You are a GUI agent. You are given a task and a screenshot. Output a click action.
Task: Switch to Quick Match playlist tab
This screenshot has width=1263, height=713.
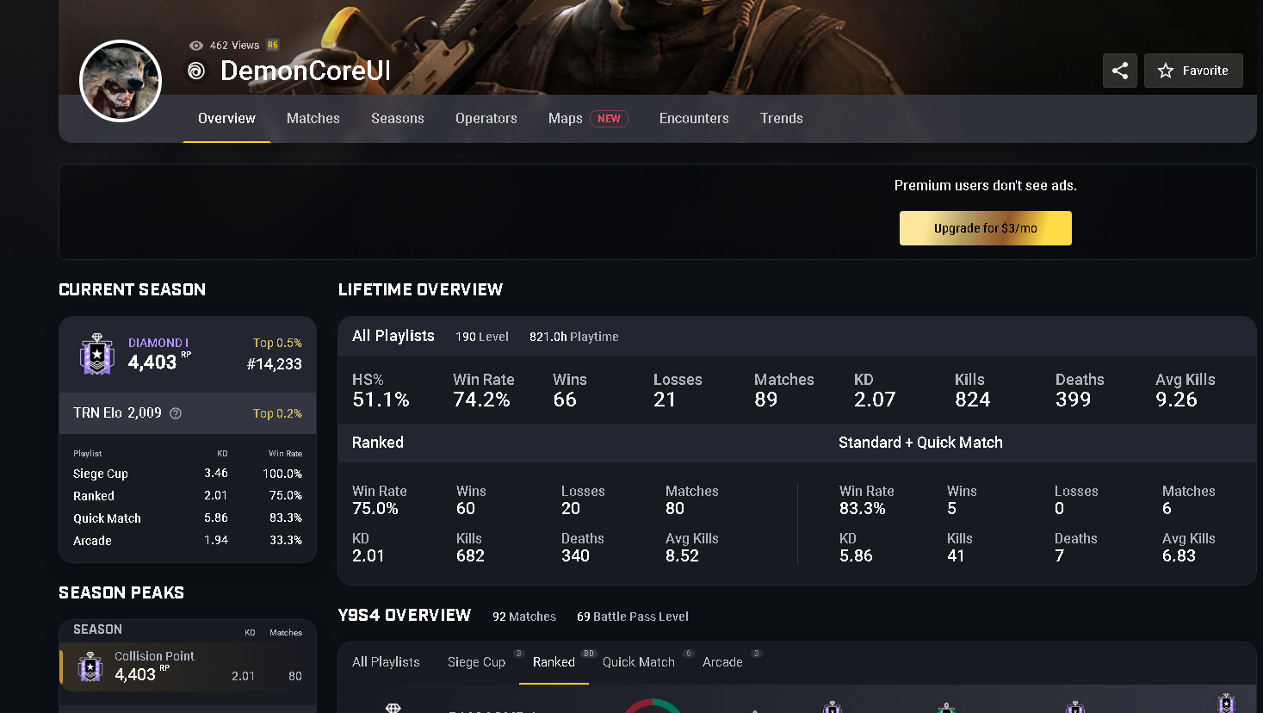pyautogui.click(x=638, y=662)
